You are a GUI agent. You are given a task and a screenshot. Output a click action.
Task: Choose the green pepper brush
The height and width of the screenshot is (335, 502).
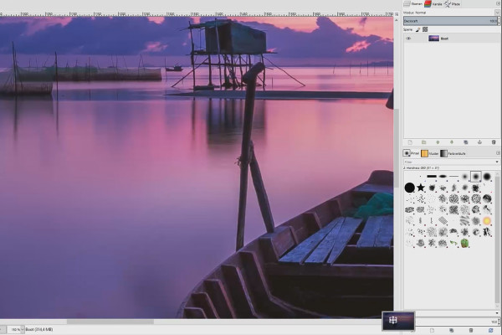click(465, 243)
